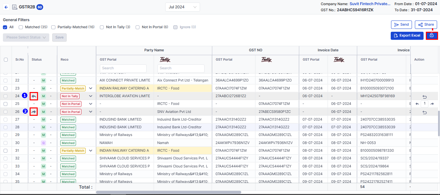The image size is (440, 195).
Task: Click the Not In Tally tag in row 24
Action: (x=70, y=96)
